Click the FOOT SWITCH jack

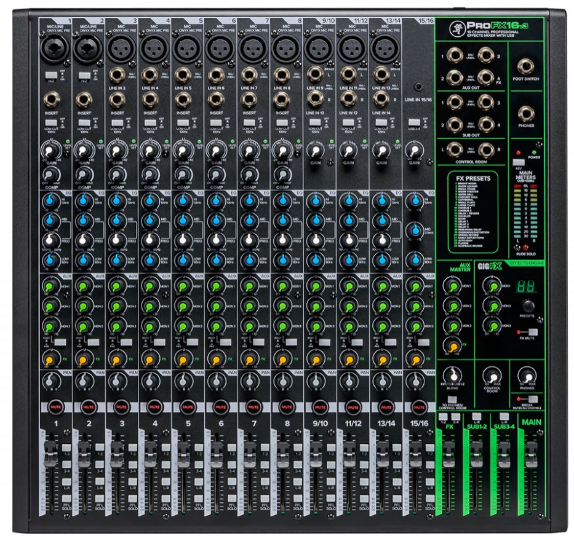pos(525,66)
